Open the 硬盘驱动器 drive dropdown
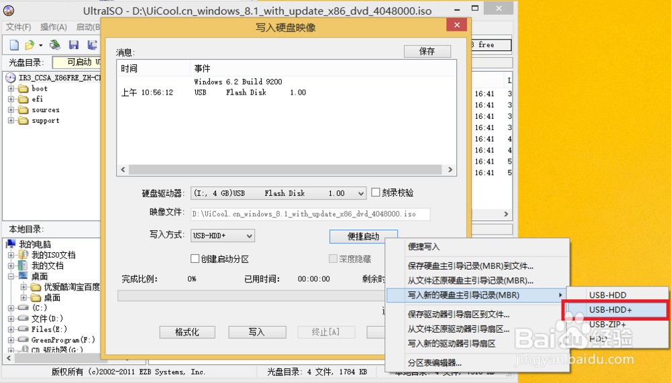The height and width of the screenshot is (383, 671). pyautogui.click(x=361, y=193)
